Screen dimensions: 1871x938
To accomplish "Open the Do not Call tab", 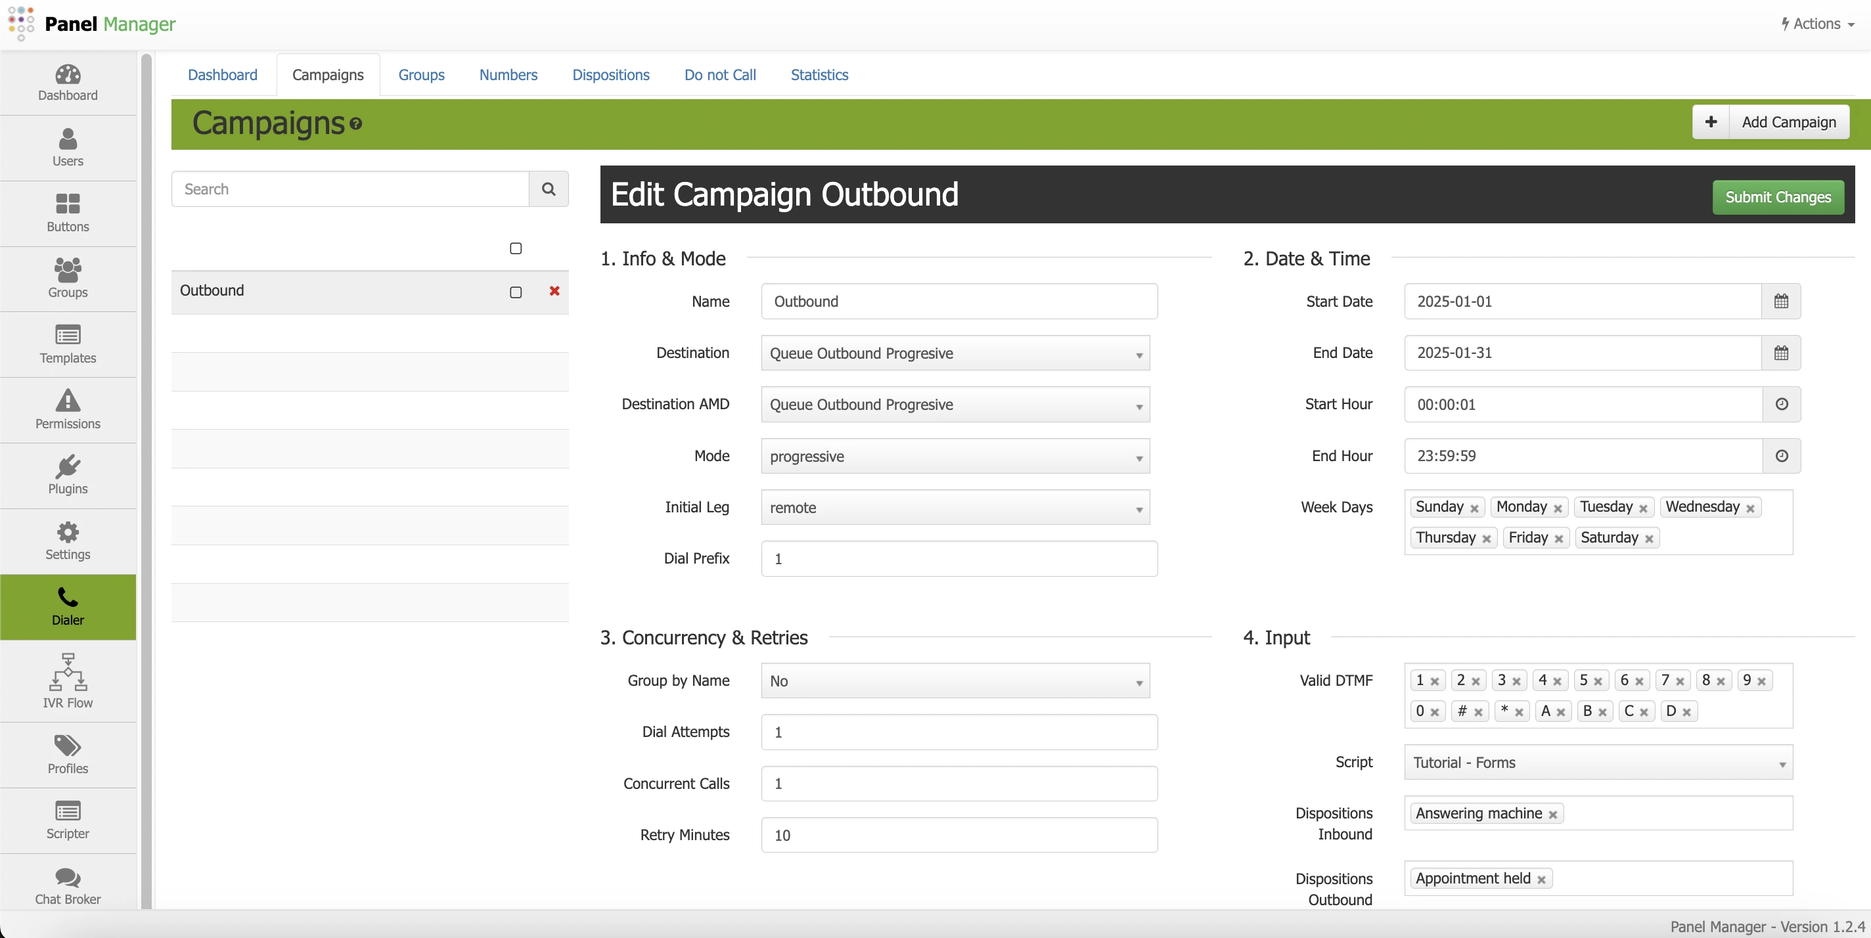I will (x=719, y=74).
